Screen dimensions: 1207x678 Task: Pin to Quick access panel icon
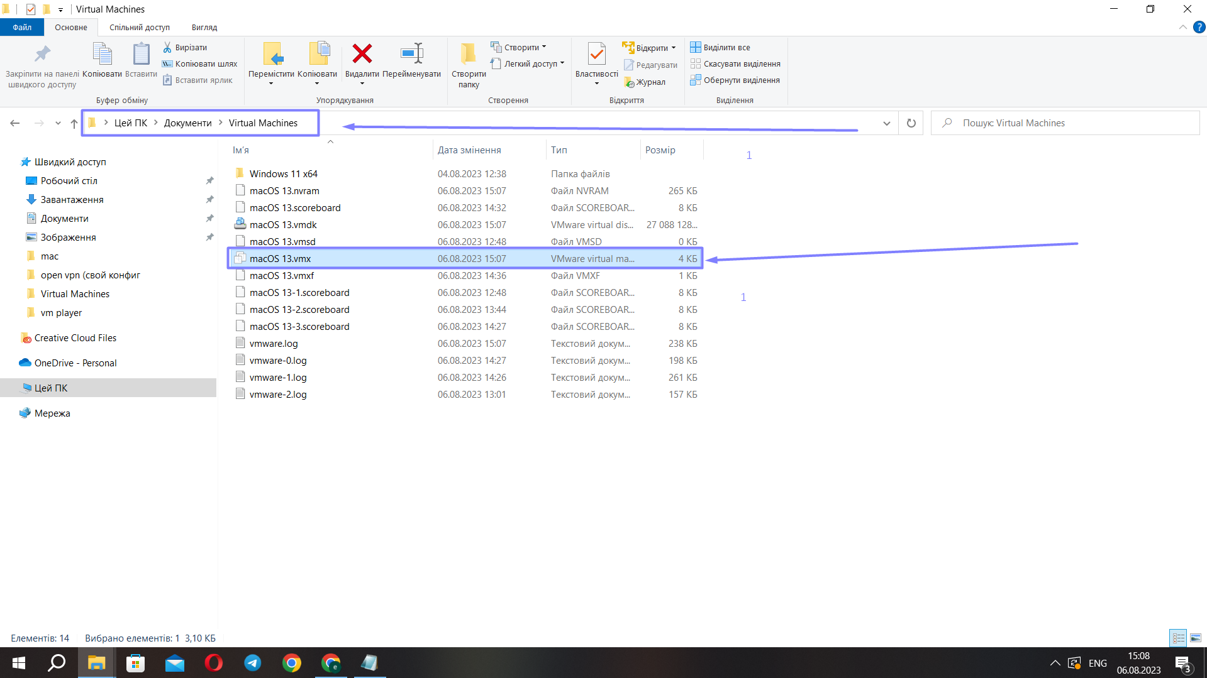tap(42, 54)
